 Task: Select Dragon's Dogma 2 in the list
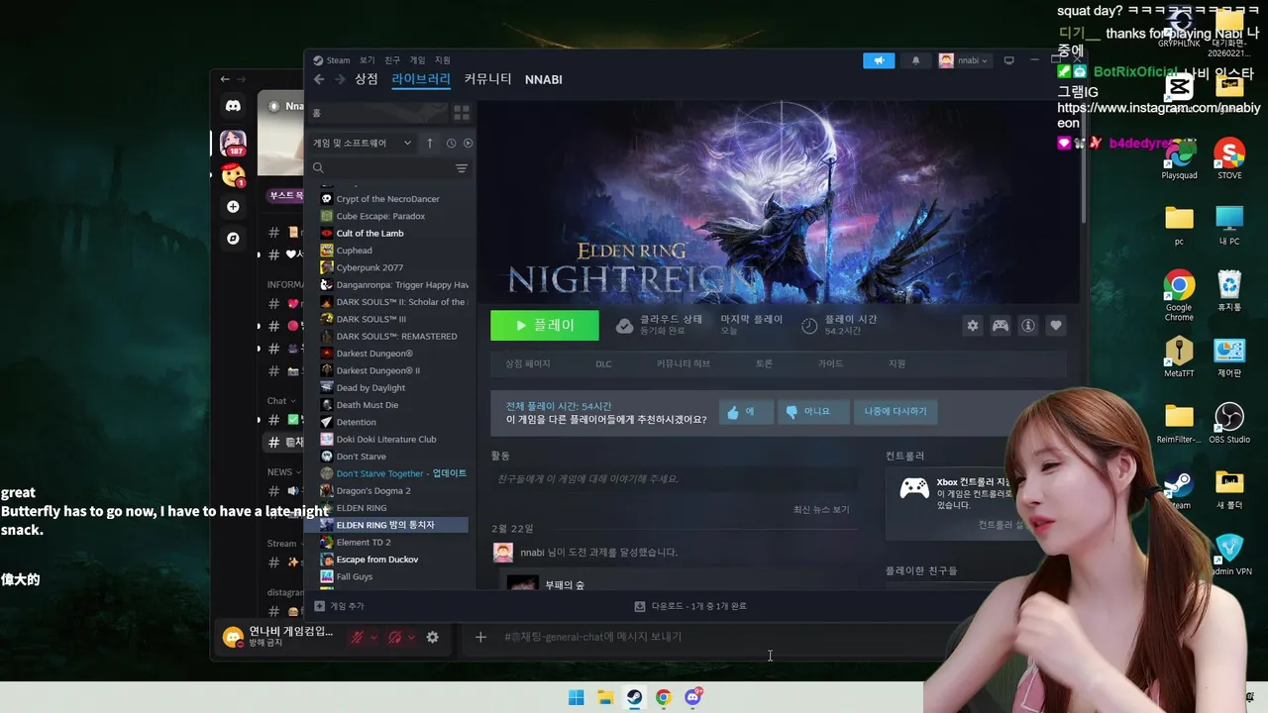click(x=372, y=491)
